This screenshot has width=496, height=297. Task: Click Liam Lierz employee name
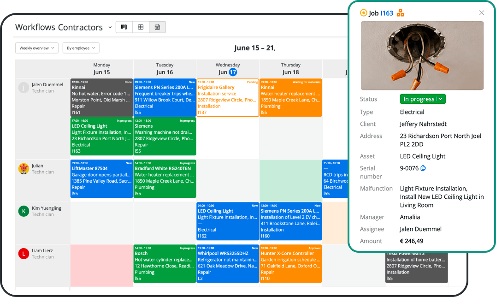coord(42,250)
